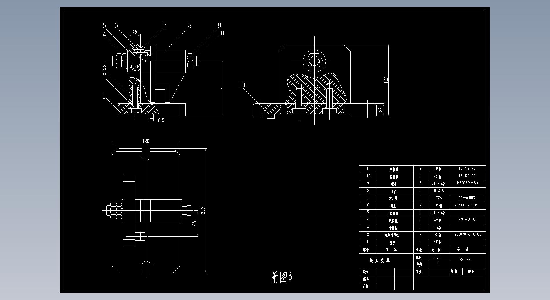
Task: Click the '46' dimension in top view
Action: point(195,223)
